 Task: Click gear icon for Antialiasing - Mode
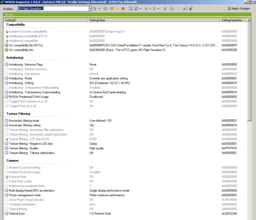tap(6, 78)
